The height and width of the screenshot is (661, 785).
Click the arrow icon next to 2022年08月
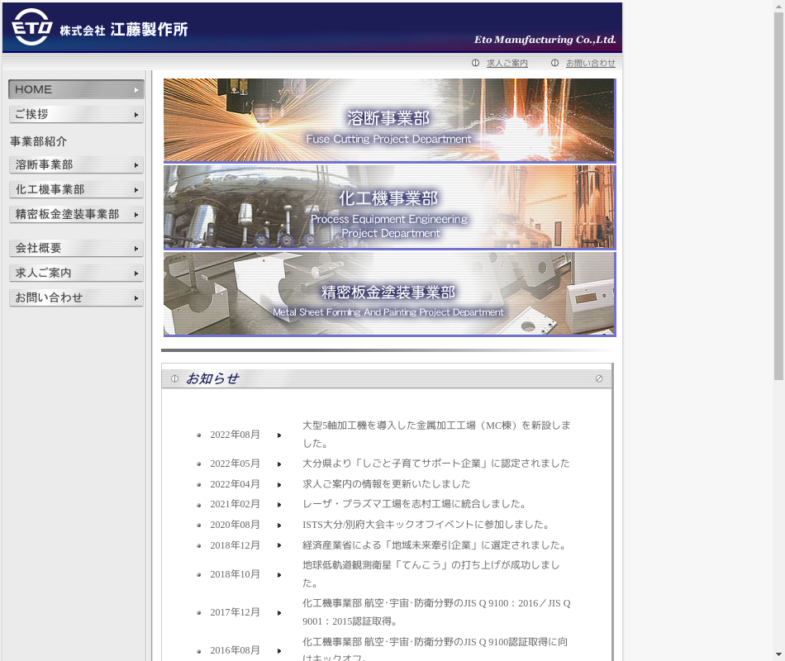[x=279, y=435]
